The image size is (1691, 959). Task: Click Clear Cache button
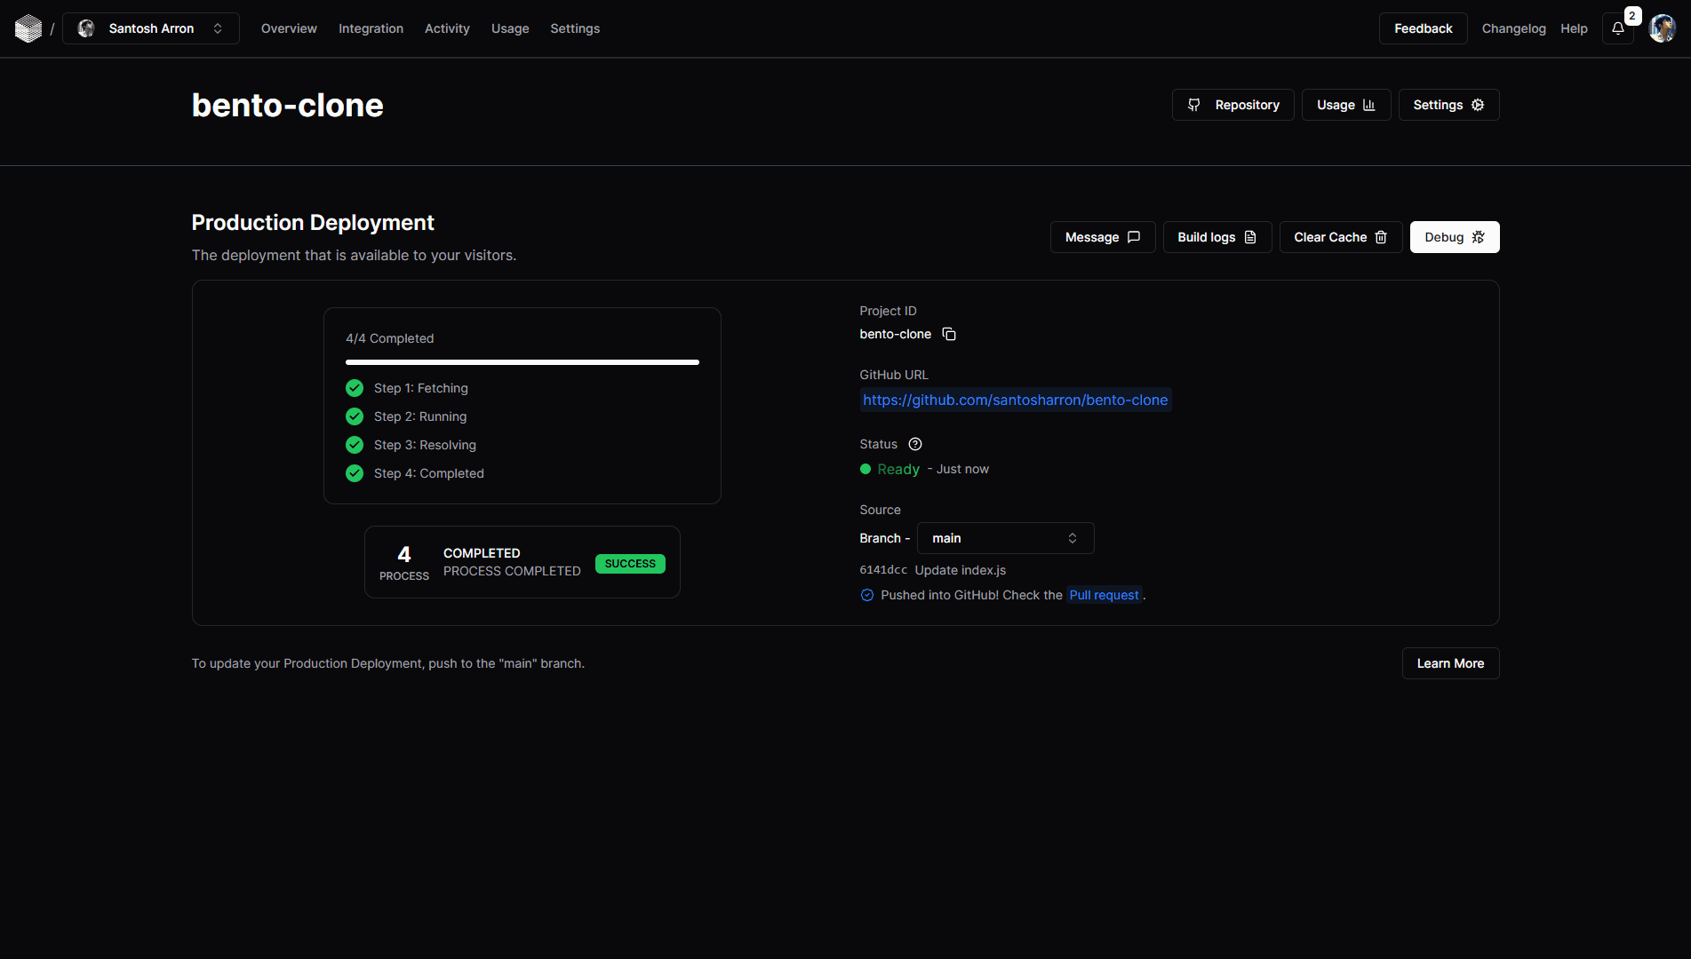[1341, 237]
